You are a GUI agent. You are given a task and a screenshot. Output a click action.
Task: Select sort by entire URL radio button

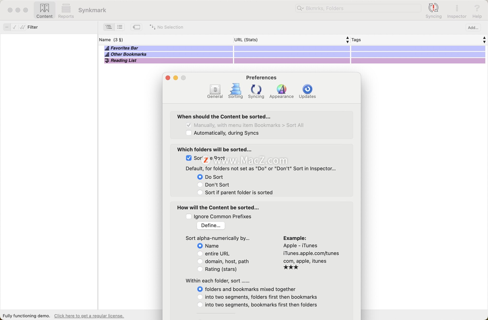[200, 254]
